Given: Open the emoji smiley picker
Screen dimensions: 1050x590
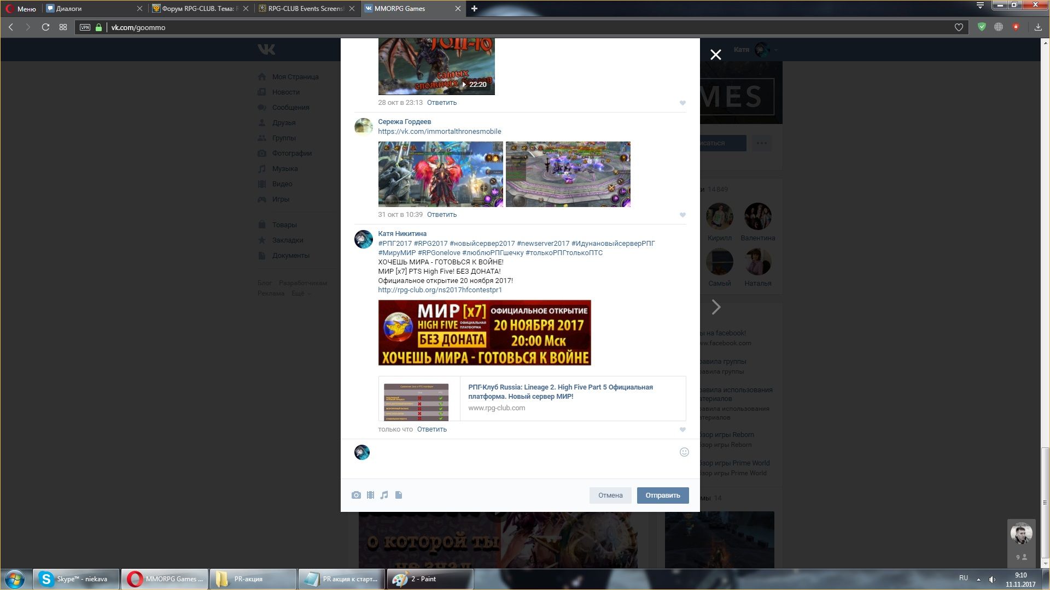Looking at the screenshot, I should [684, 452].
